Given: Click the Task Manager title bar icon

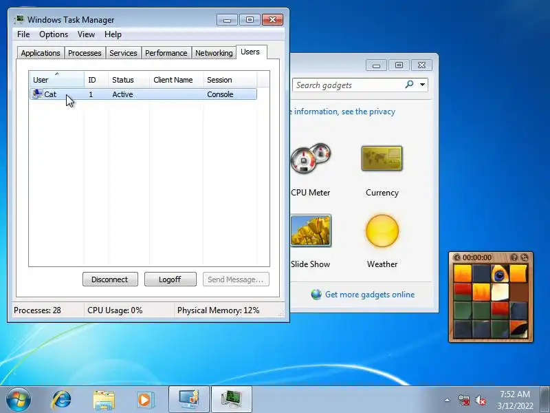Looking at the screenshot, I should point(19,19).
